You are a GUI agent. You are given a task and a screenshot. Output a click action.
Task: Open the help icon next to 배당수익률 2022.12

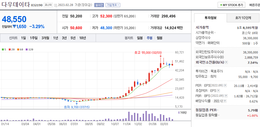(x=225, y=101)
